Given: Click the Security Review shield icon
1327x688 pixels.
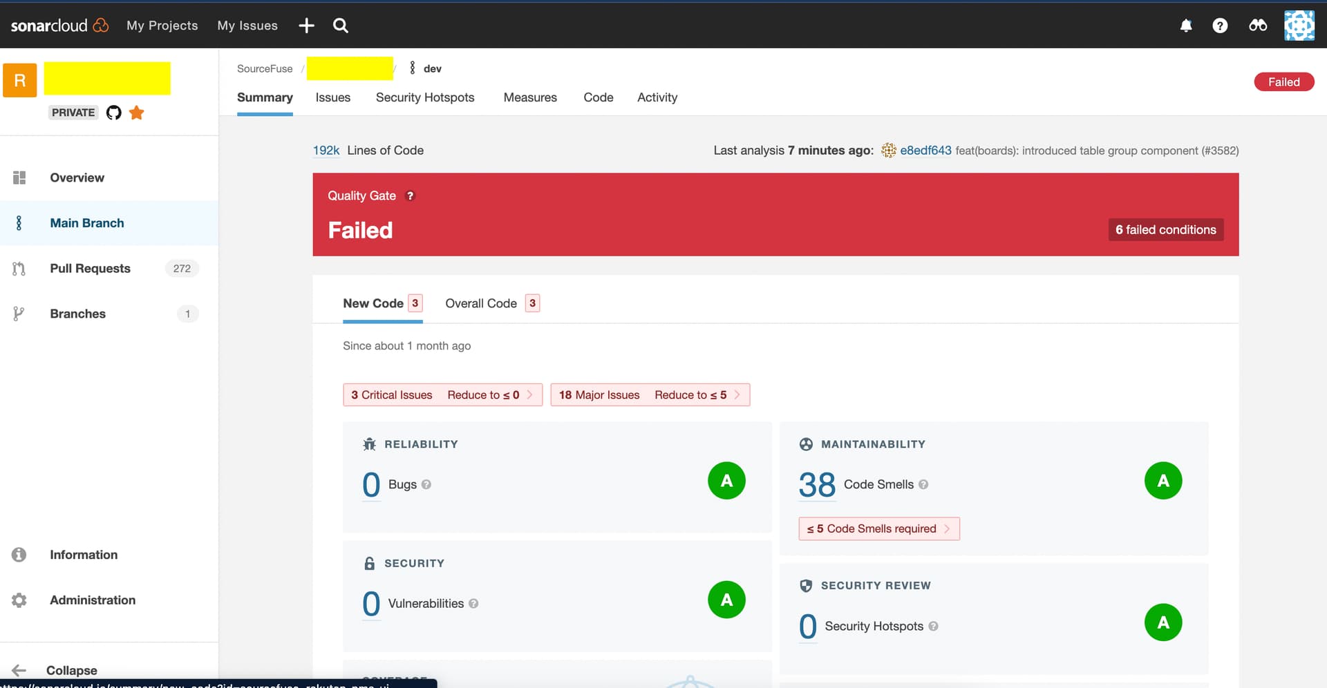Looking at the screenshot, I should [806, 586].
